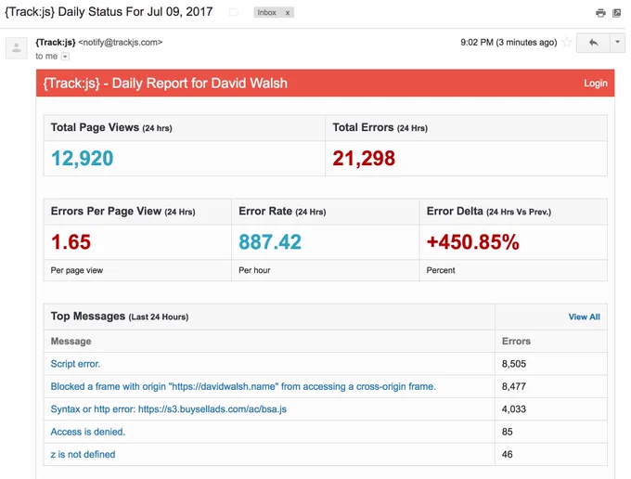This screenshot has width=631, height=479.
Task: Open the Syntax or http error bsa.js link
Action: [x=169, y=409]
